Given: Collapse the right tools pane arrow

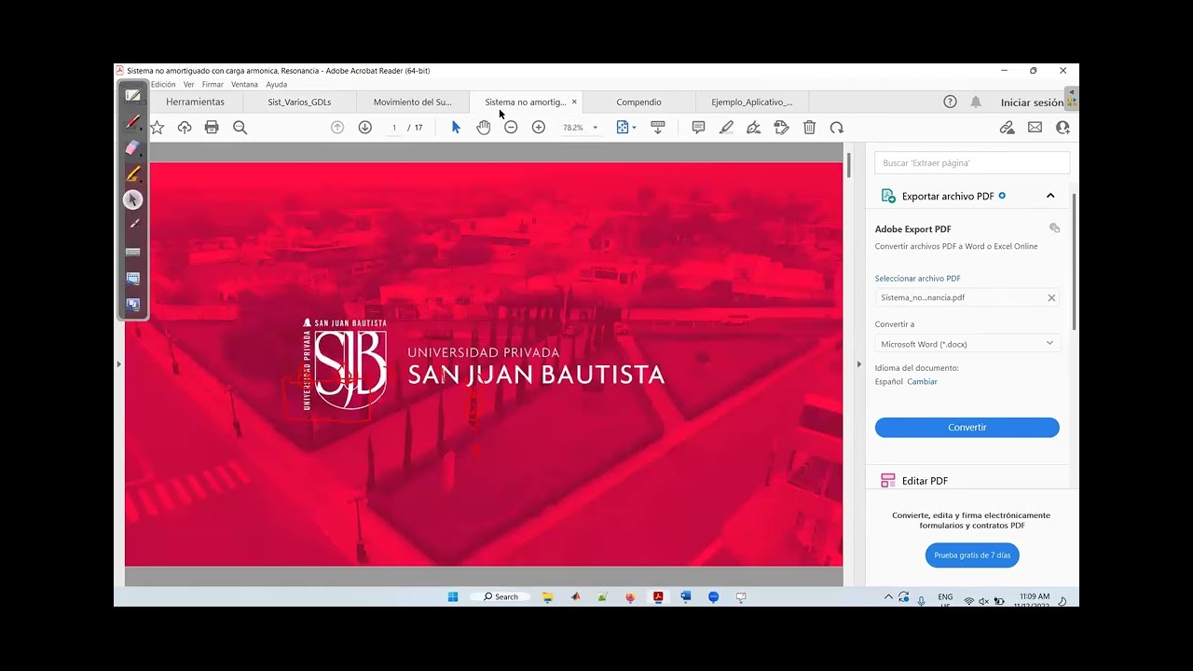Looking at the screenshot, I should [858, 364].
